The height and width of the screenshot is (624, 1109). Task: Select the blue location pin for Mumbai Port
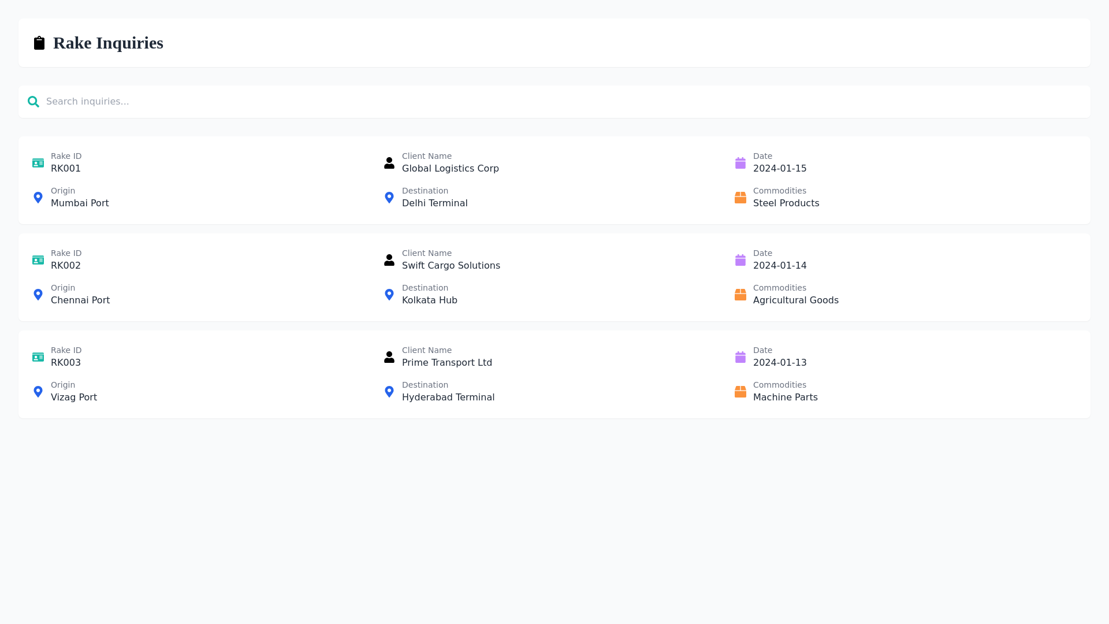(38, 197)
